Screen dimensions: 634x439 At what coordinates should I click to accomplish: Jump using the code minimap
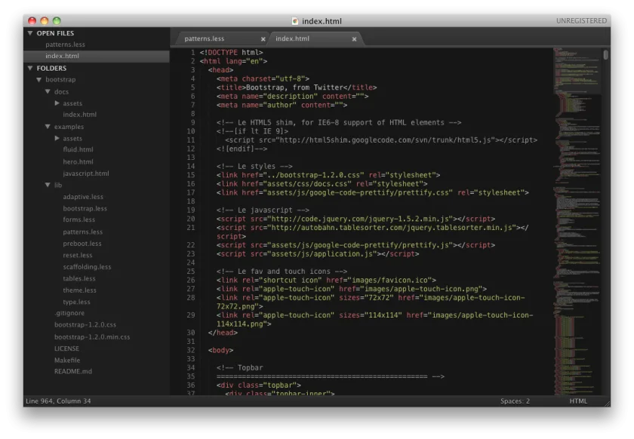point(577,221)
